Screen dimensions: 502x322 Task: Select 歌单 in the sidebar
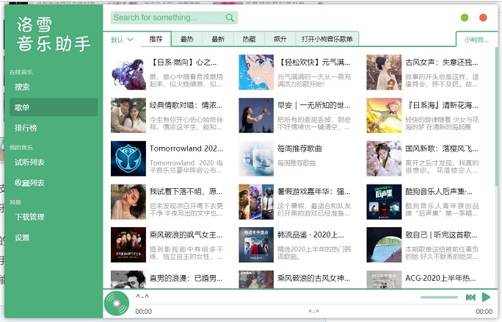click(54, 107)
